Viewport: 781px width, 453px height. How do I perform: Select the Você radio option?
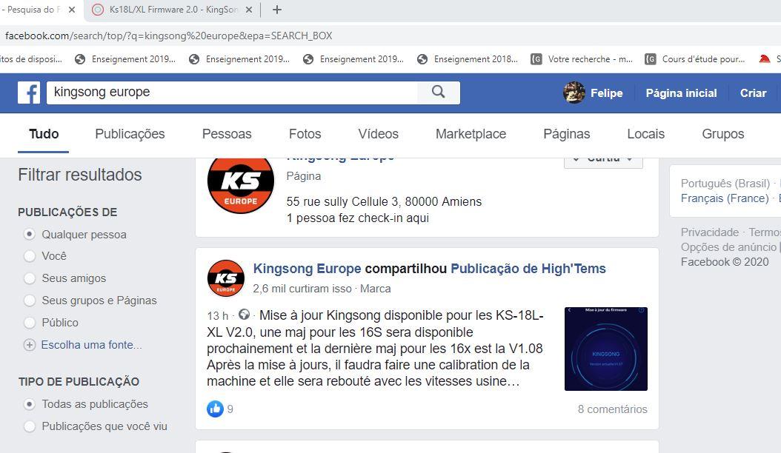click(x=30, y=256)
